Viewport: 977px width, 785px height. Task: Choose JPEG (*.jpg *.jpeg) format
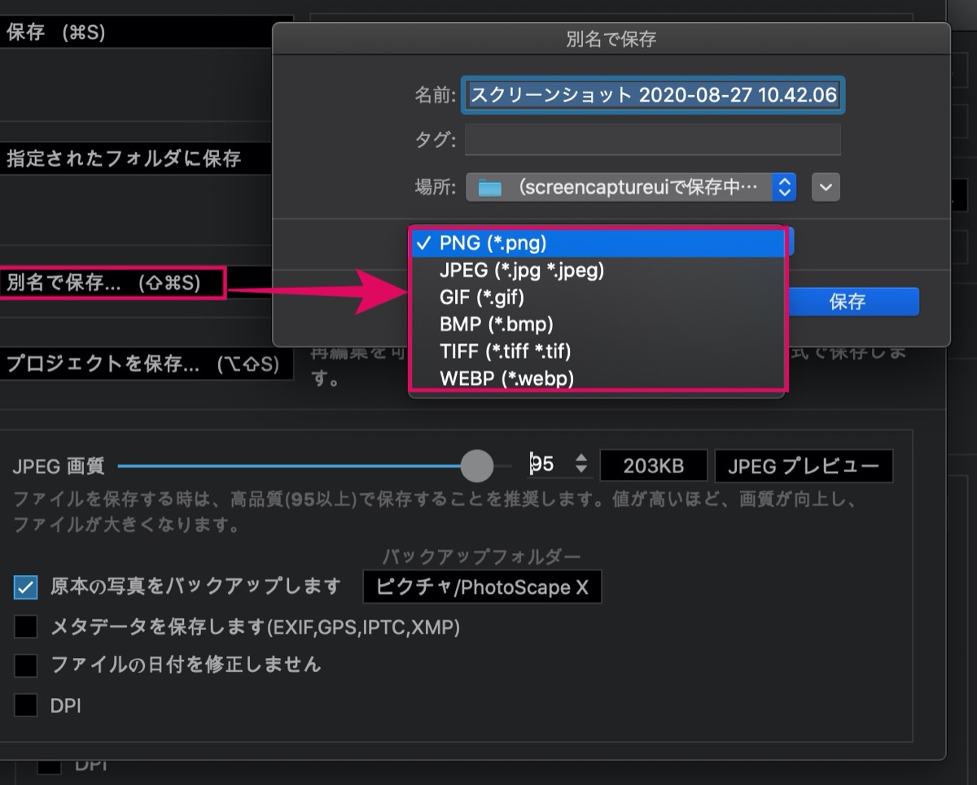coord(598,269)
